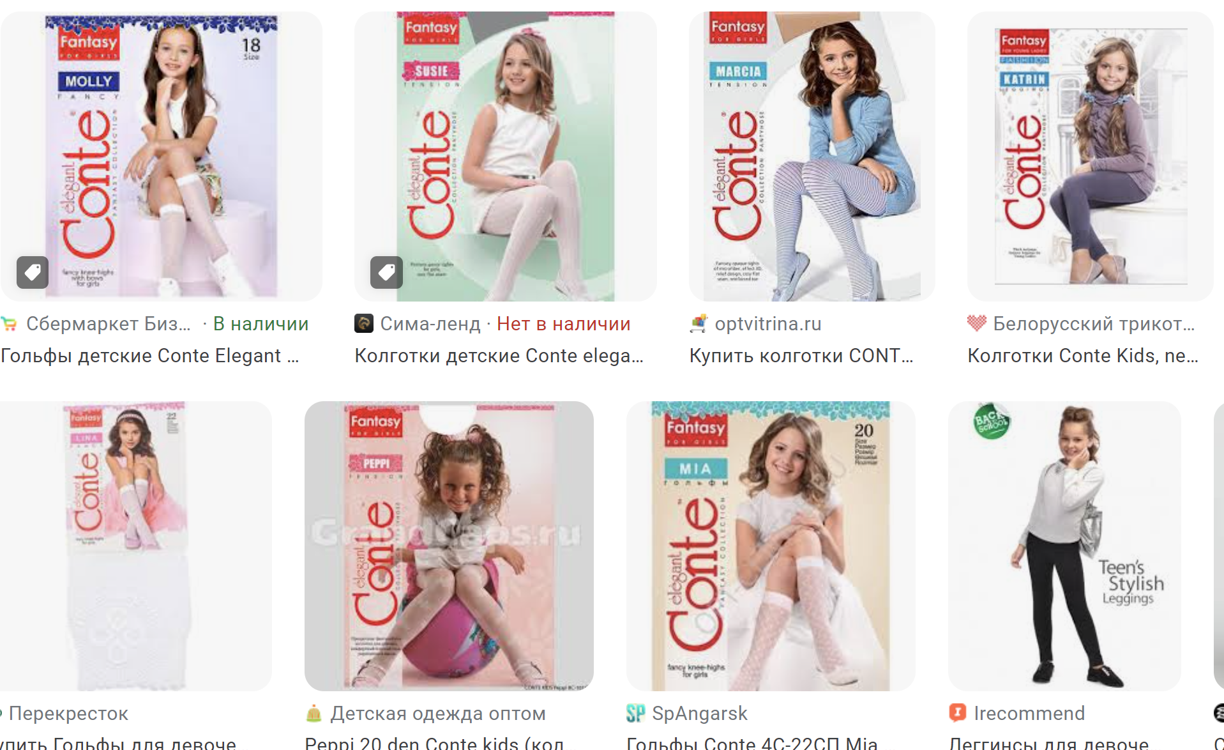The width and height of the screenshot is (1224, 750).
Task: Open the Susie tights product image
Action: coord(506,157)
